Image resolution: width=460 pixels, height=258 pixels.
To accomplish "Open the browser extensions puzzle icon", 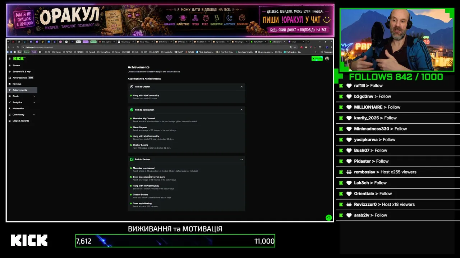I will click(x=320, y=47).
